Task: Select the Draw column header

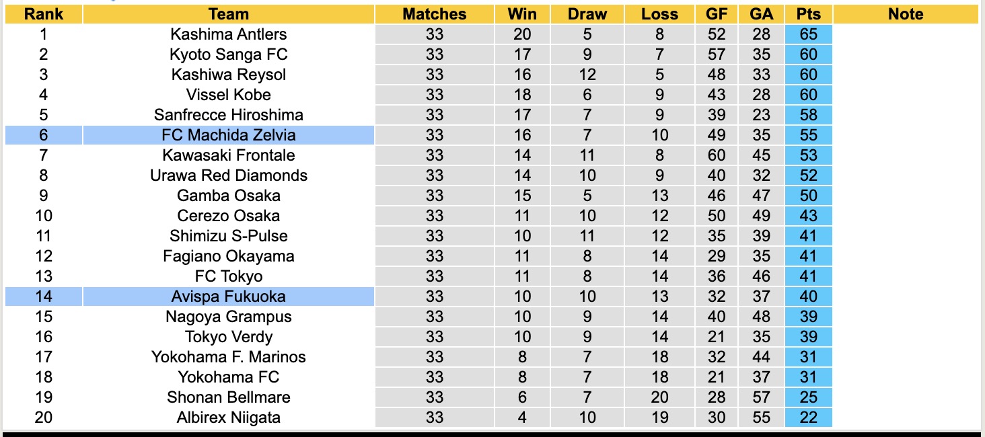Action: tap(587, 14)
